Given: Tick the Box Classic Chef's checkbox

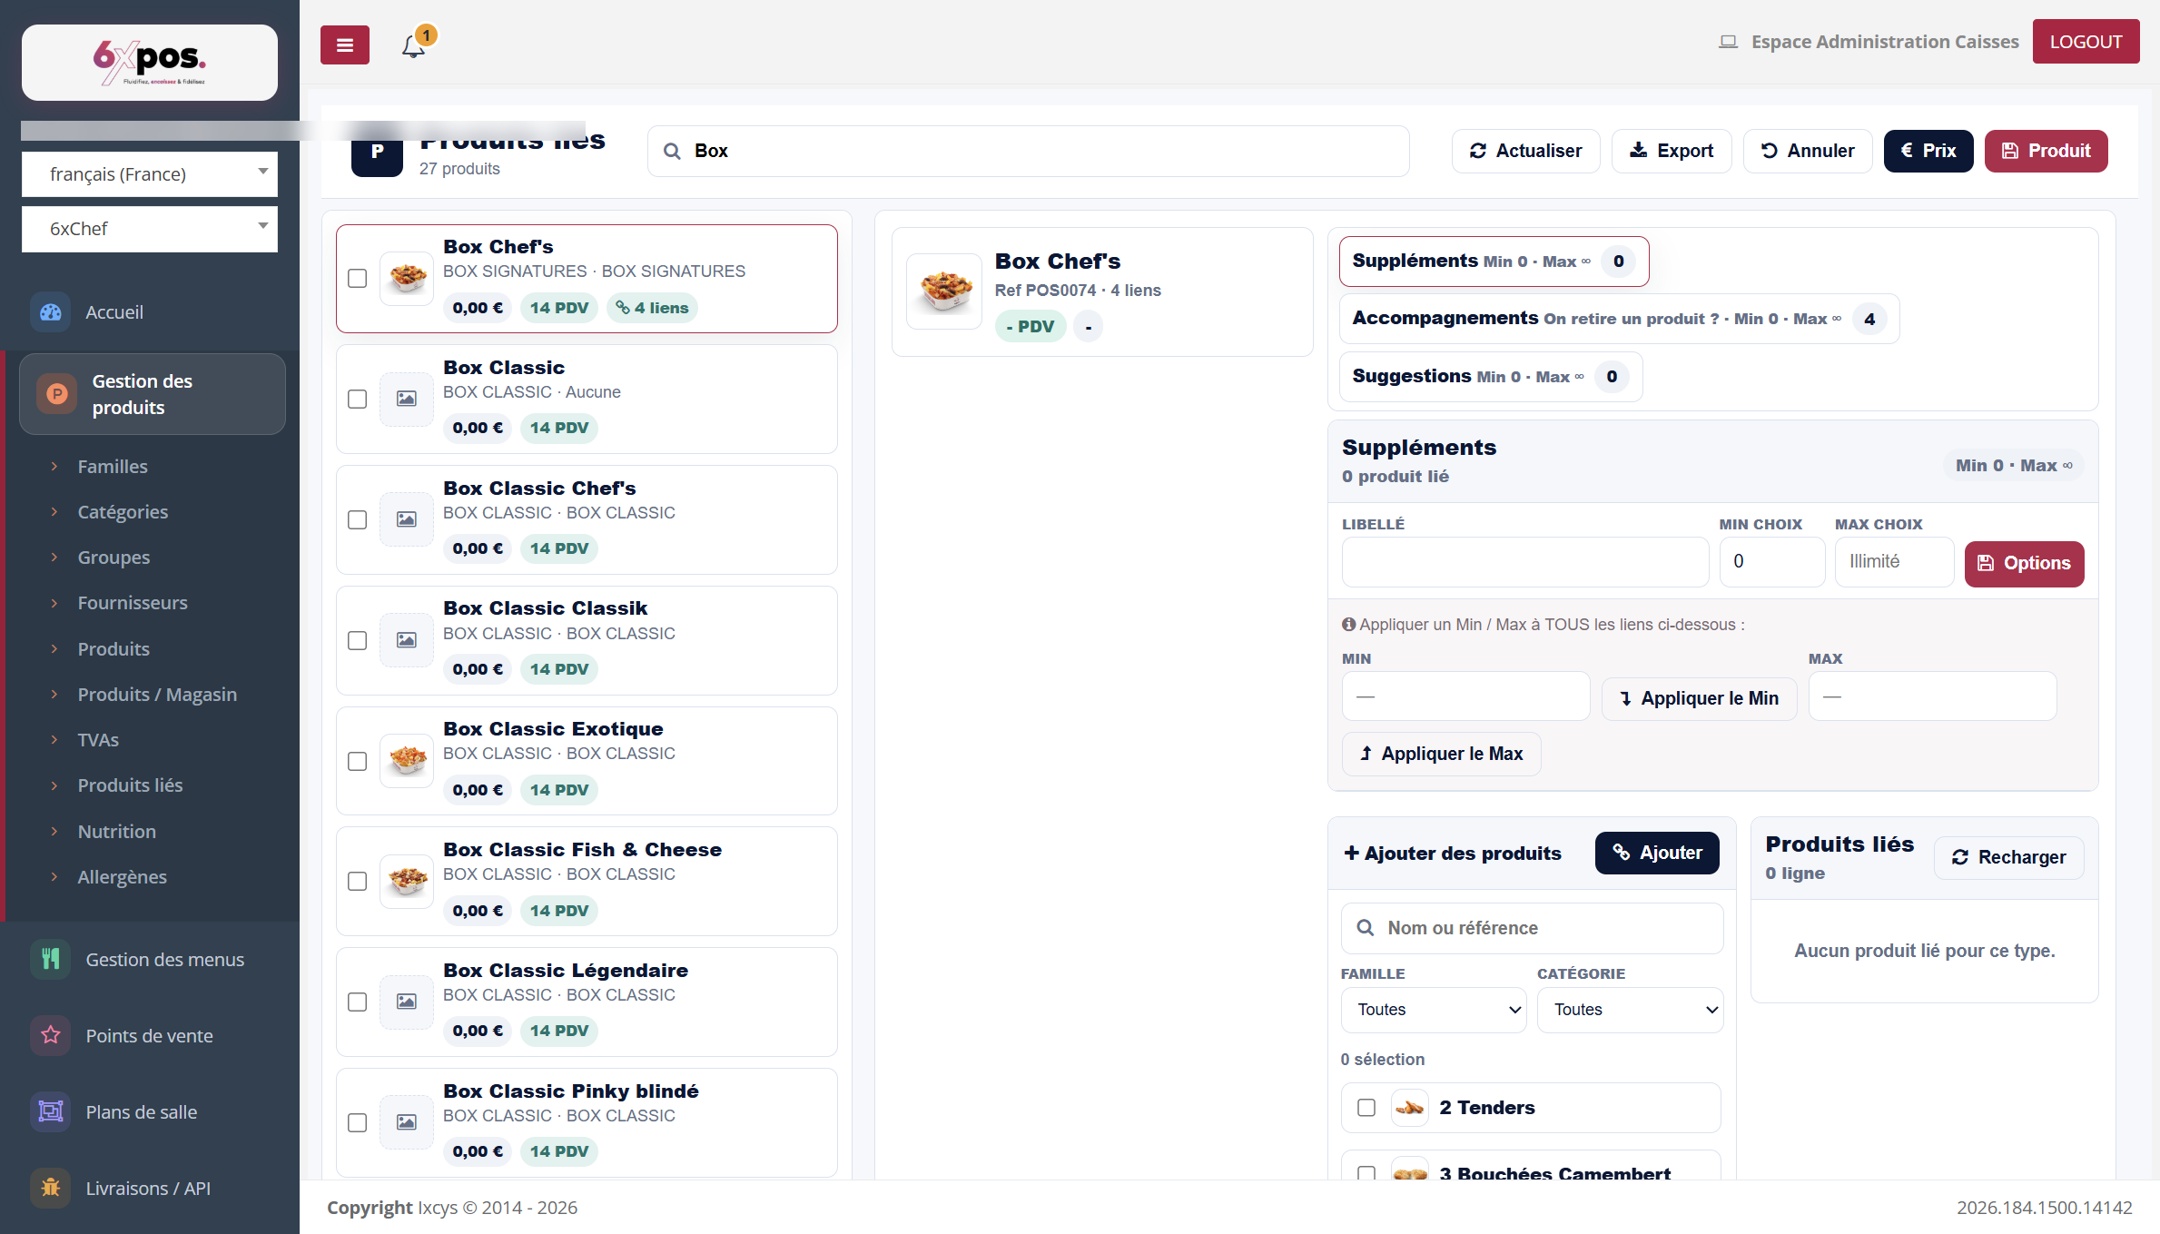Looking at the screenshot, I should click(358, 520).
